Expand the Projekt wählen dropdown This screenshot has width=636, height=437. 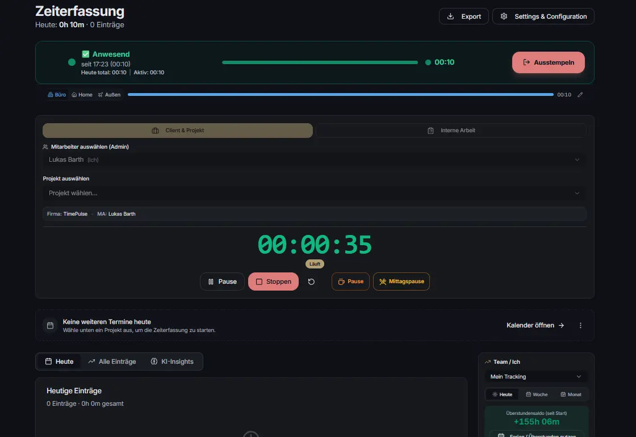[x=315, y=193]
